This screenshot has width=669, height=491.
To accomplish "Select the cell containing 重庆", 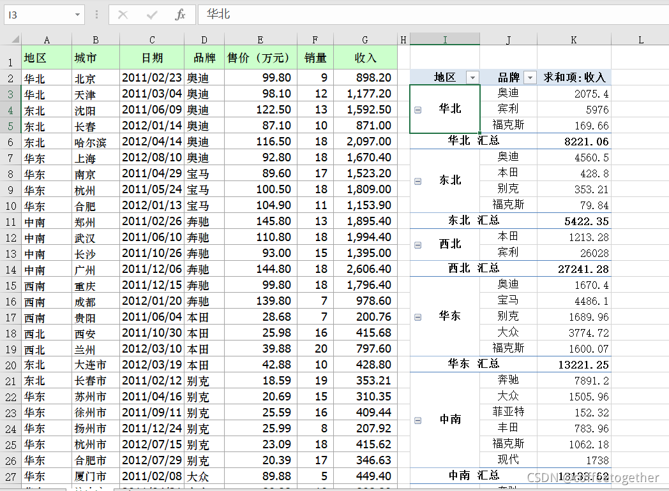I will 96,286.
